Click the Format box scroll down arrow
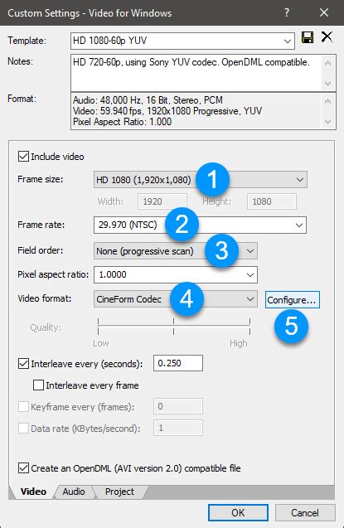 328,122
